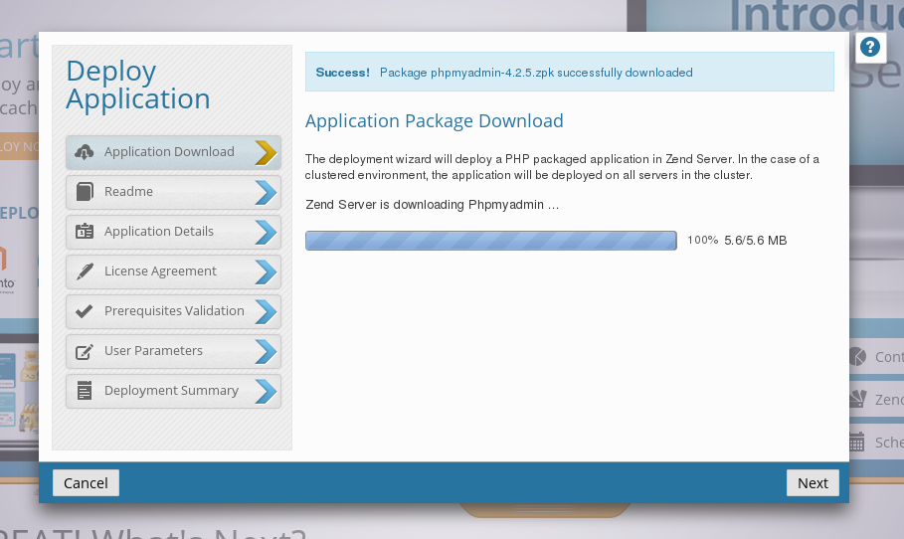Image resolution: width=904 pixels, height=539 pixels.
Task: Click the 'Zend Server is downloading Phpmyadmin' text
Action: (432, 205)
